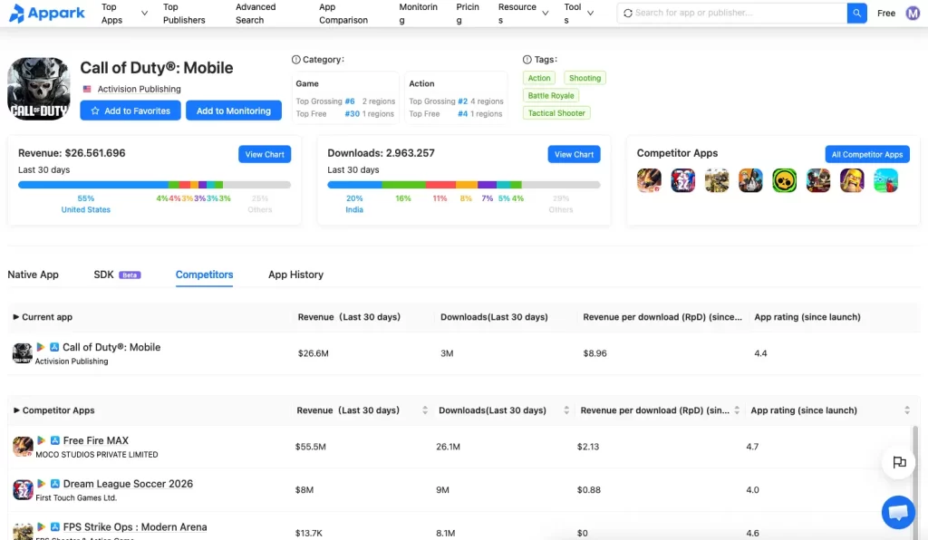Open fourth competitor app icon

(x=750, y=180)
